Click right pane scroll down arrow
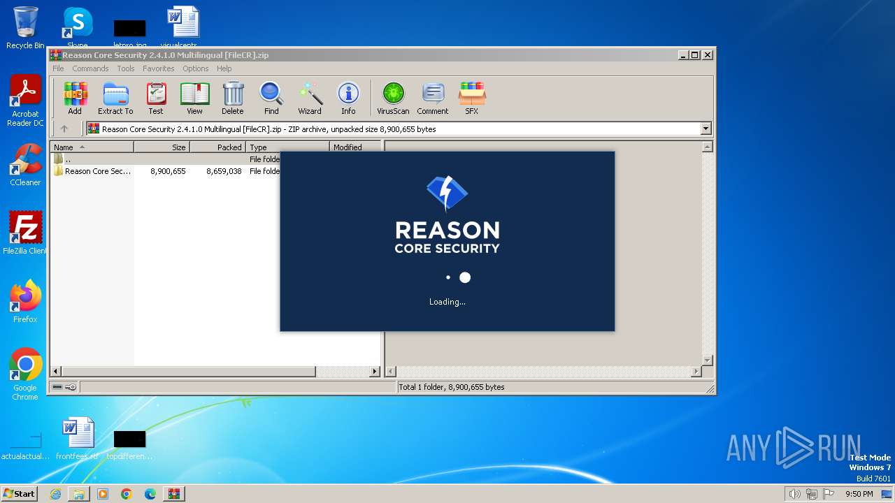The image size is (895, 503). pyautogui.click(x=707, y=360)
